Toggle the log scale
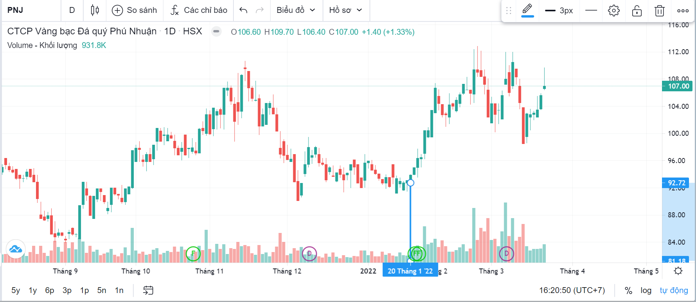Image resolution: width=696 pixels, height=302 pixels. (x=646, y=290)
